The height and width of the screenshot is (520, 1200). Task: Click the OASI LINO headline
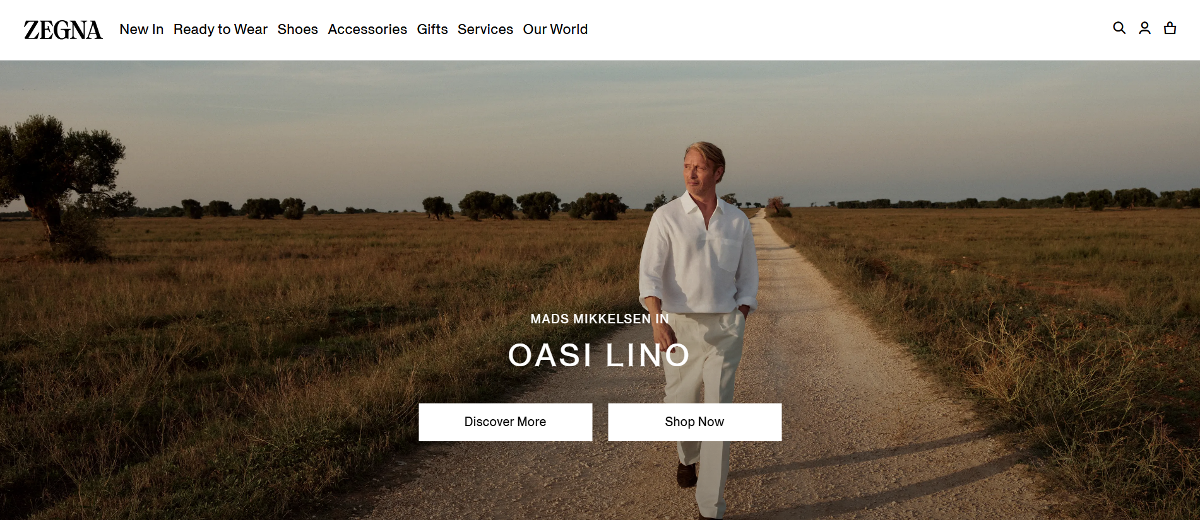tap(599, 355)
